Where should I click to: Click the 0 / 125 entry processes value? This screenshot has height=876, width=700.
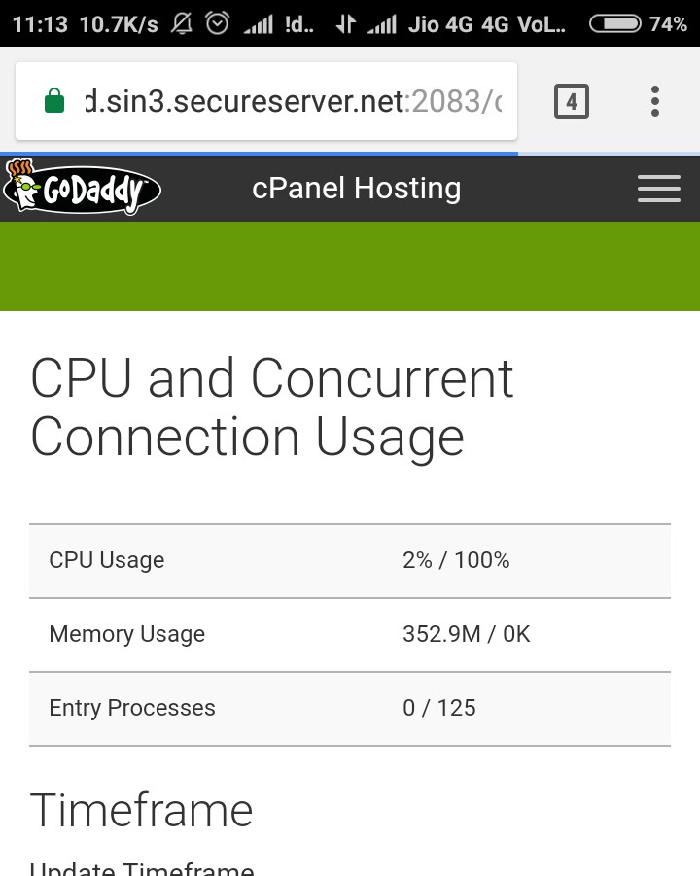[439, 708]
